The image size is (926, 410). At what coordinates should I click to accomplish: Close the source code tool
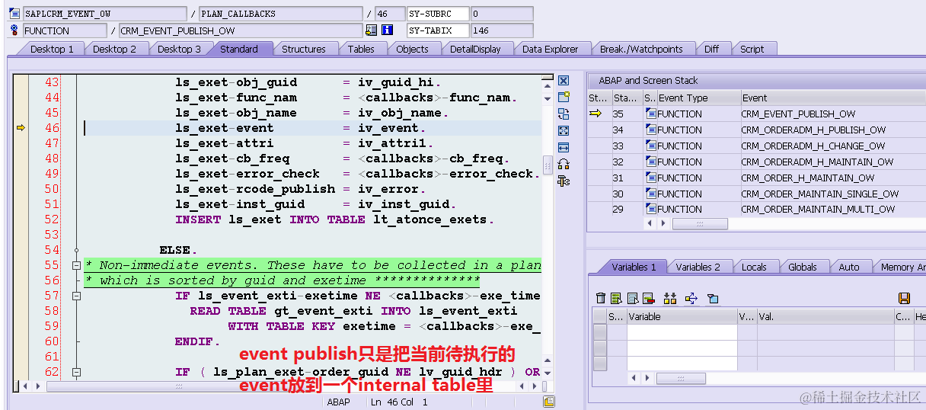[564, 81]
